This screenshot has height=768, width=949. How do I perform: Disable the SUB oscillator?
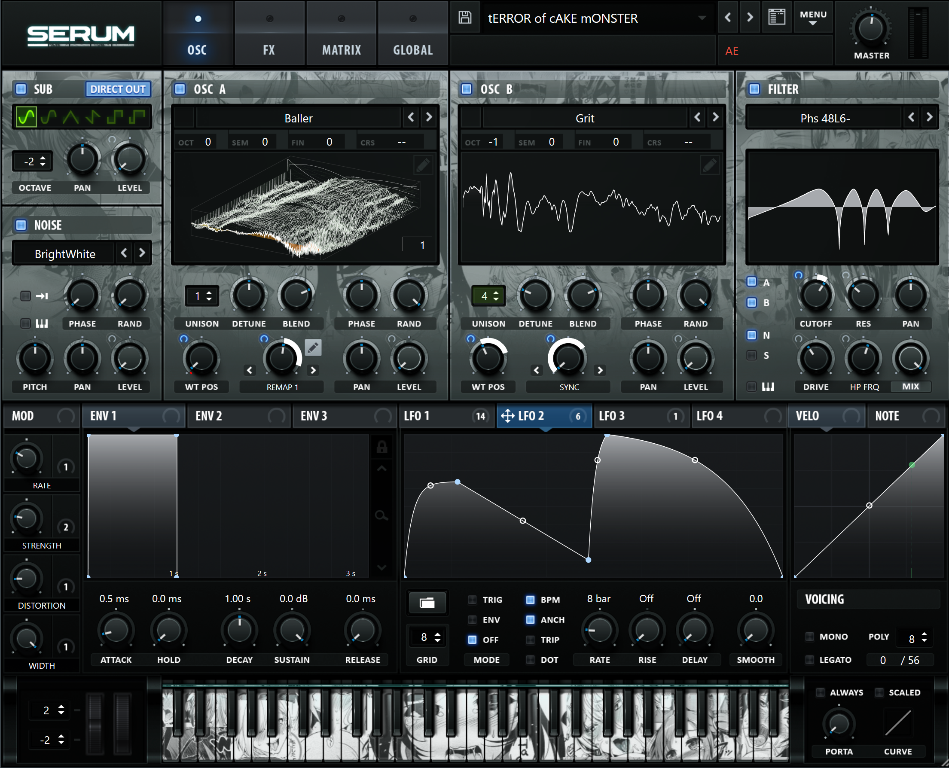(x=21, y=89)
